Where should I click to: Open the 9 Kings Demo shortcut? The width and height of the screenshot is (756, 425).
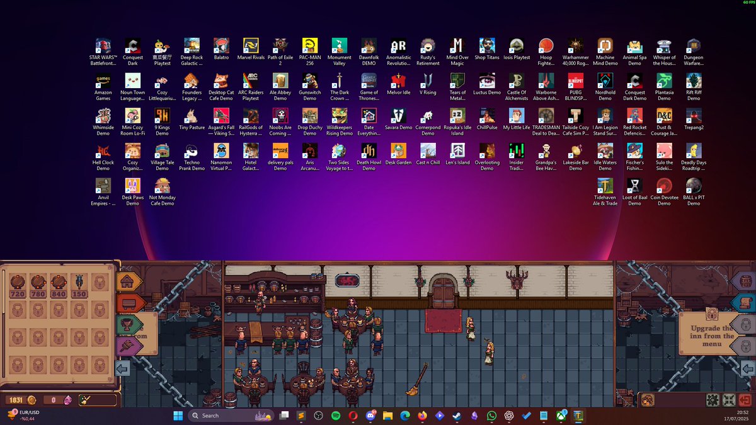(162, 122)
